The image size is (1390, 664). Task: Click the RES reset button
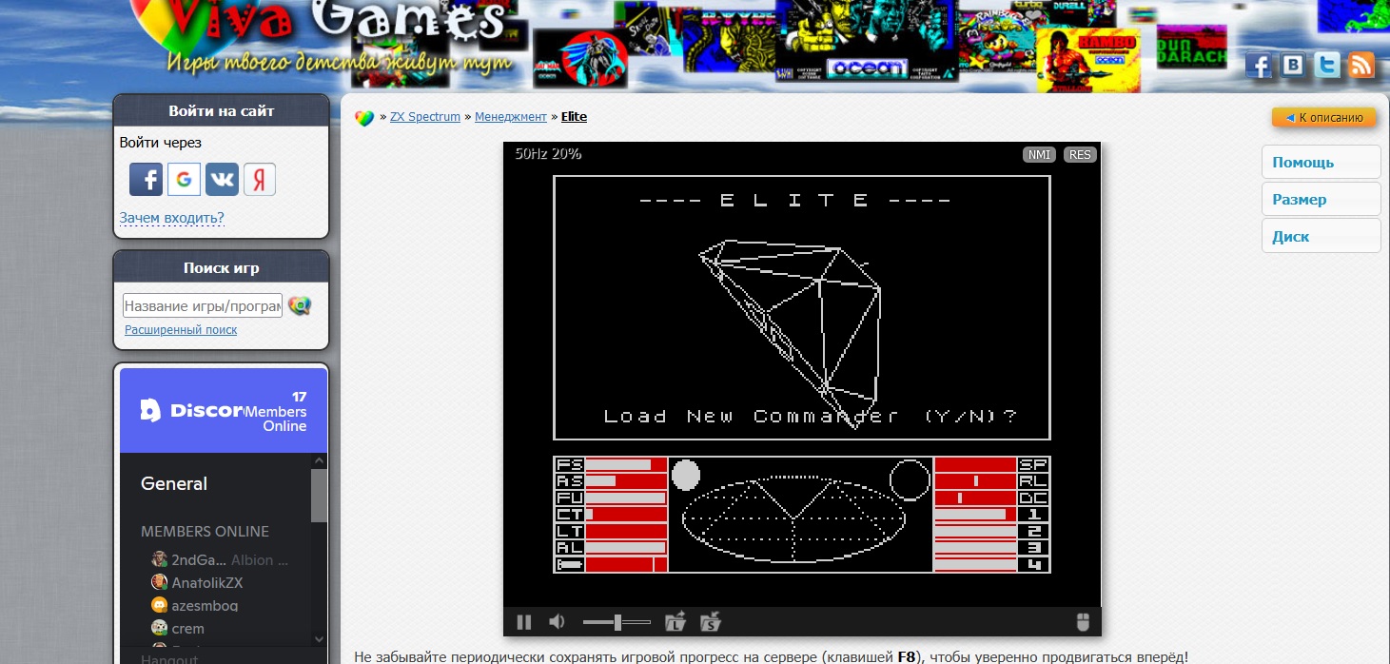(1080, 154)
